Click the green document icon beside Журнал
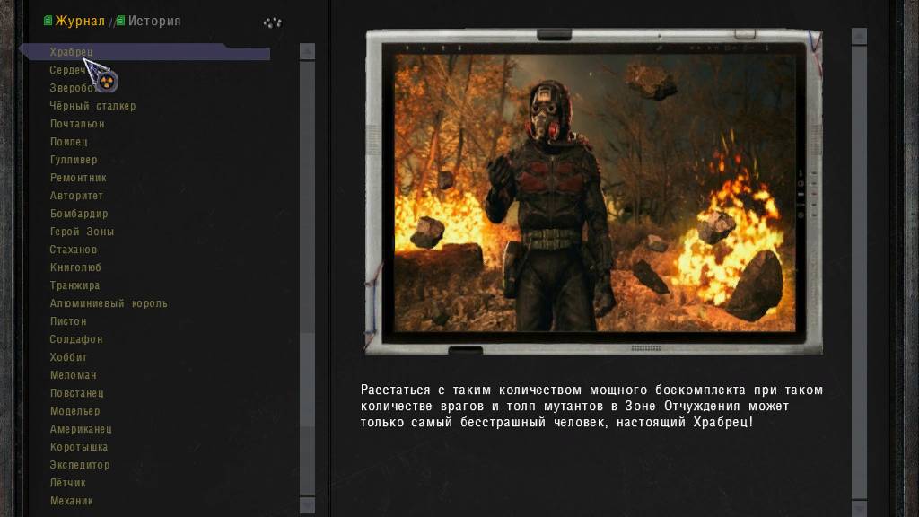This screenshot has height=517, width=919. [x=48, y=22]
